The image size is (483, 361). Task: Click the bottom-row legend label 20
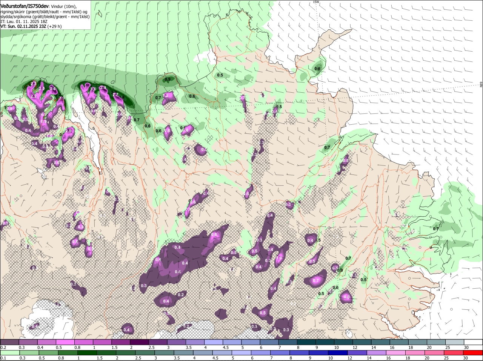427,358
